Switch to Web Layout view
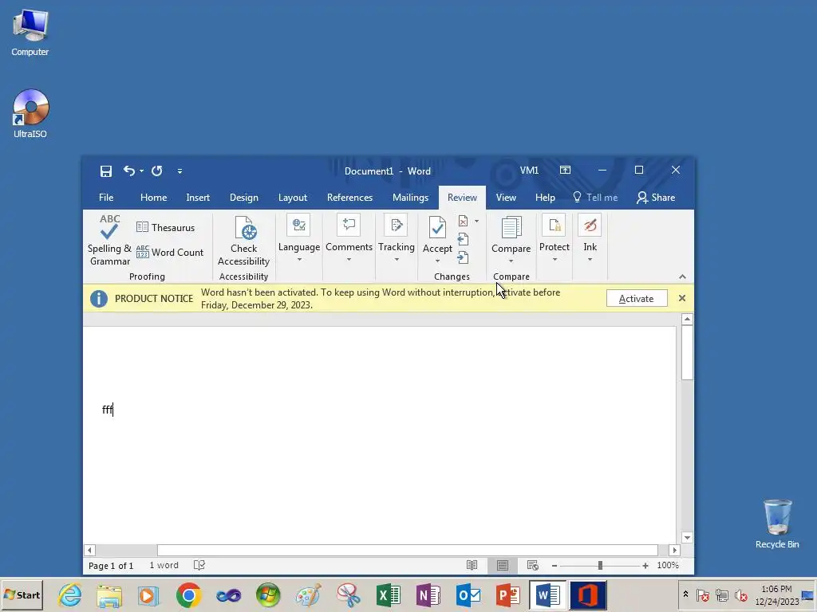 (x=532, y=565)
